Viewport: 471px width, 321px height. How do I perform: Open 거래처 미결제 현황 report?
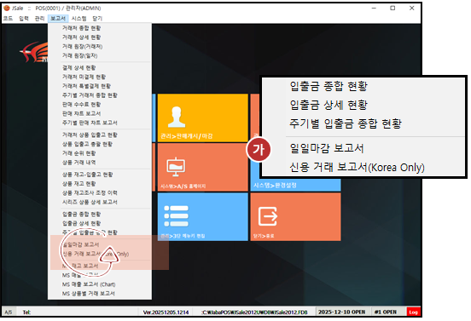coord(84,77)
